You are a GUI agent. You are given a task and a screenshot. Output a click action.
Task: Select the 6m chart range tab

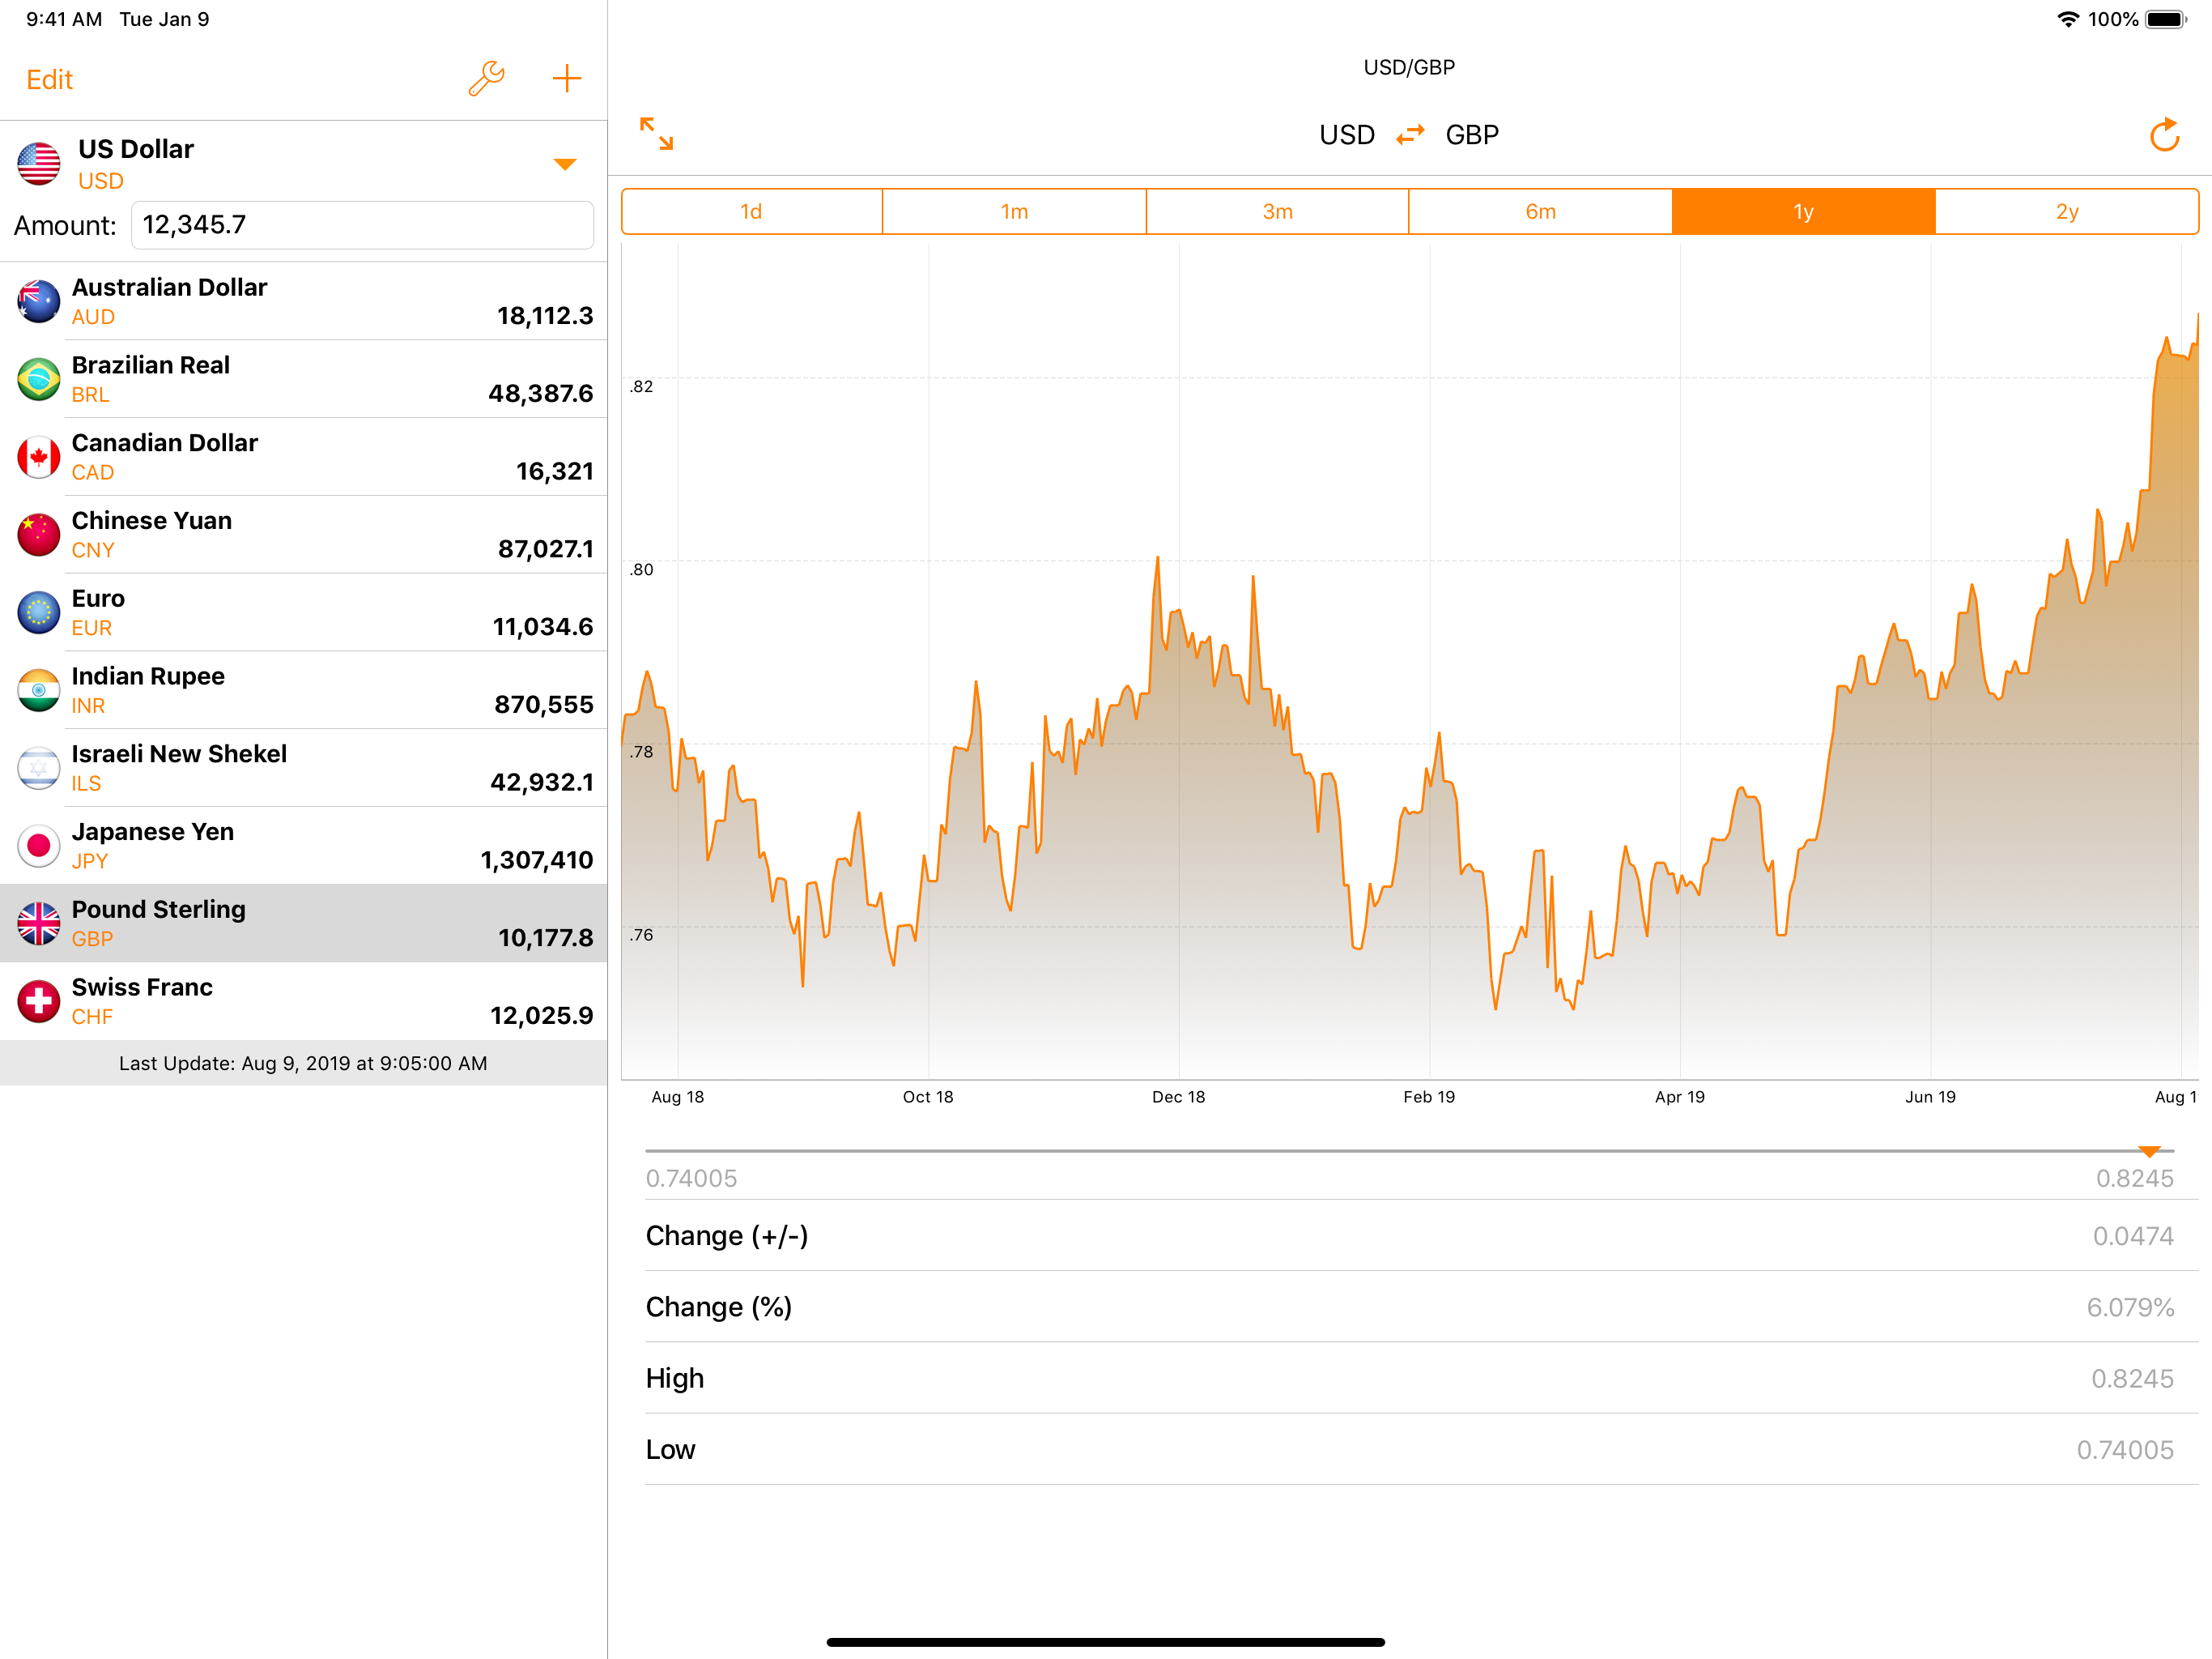click(1540, 211)
